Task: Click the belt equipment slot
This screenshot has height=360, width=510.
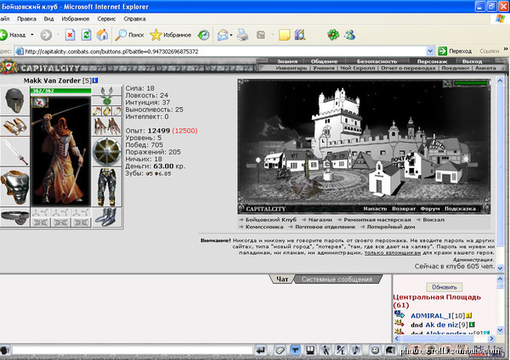Action: 14,217
